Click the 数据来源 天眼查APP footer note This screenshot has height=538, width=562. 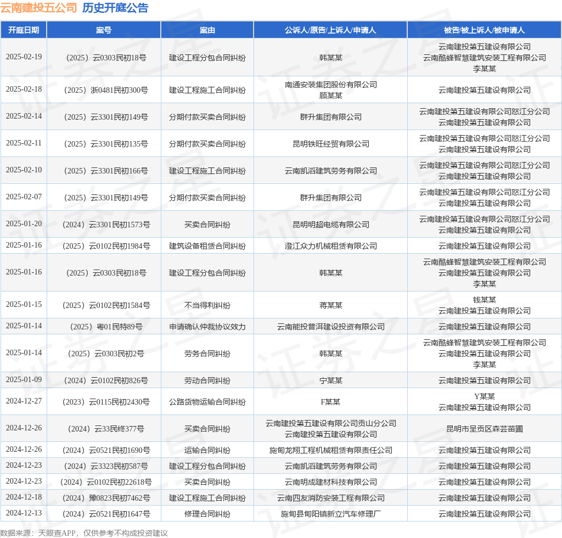(84, 533)
